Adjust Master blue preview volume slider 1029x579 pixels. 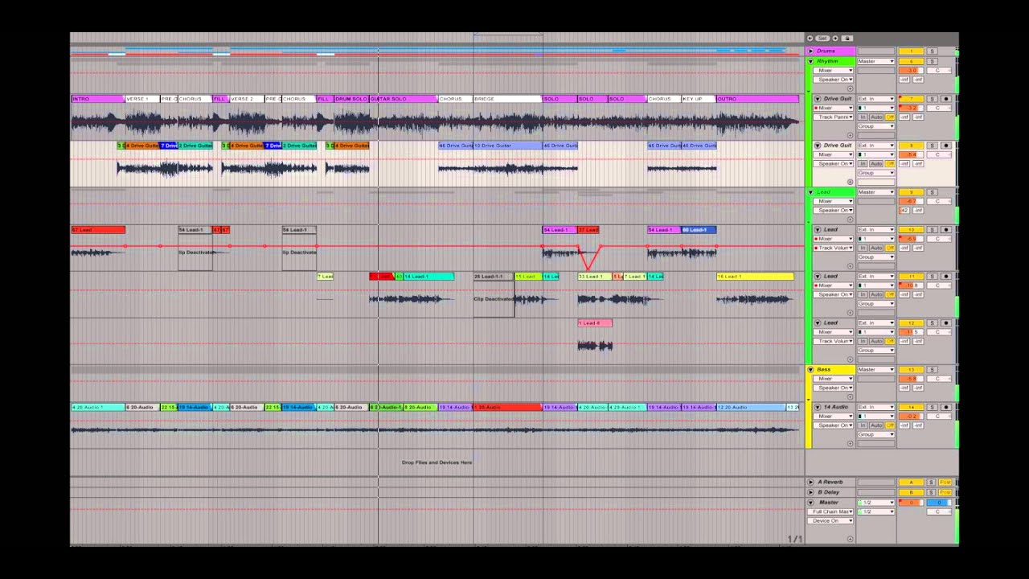click(x=939, y=503)
